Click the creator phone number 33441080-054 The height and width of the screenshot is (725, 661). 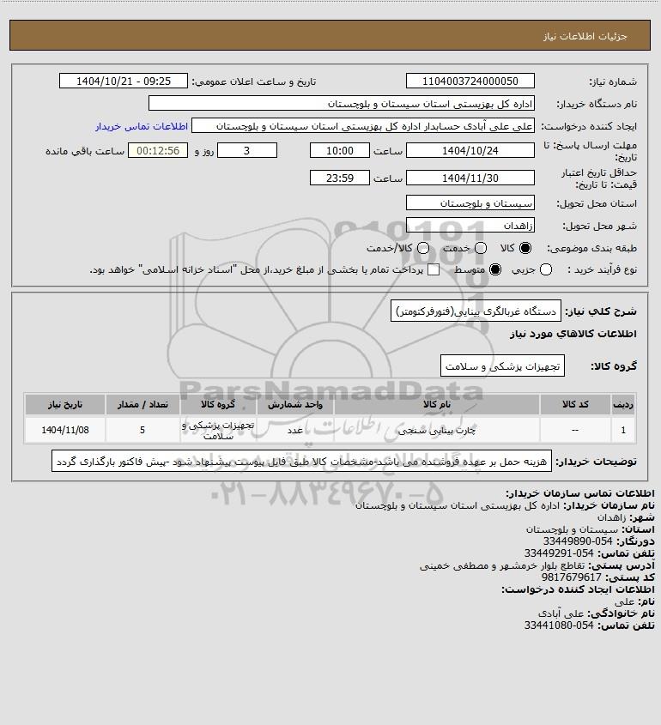coord(559,625)
